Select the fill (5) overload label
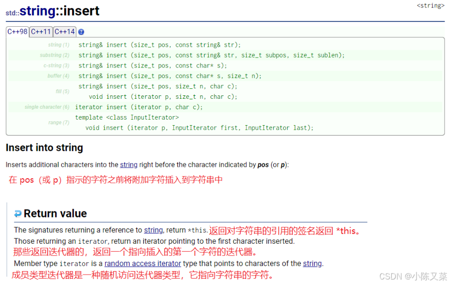 click(x=62, y=91)
